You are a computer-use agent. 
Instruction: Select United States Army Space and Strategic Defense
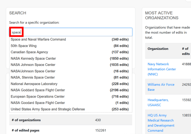coord(71,109)
